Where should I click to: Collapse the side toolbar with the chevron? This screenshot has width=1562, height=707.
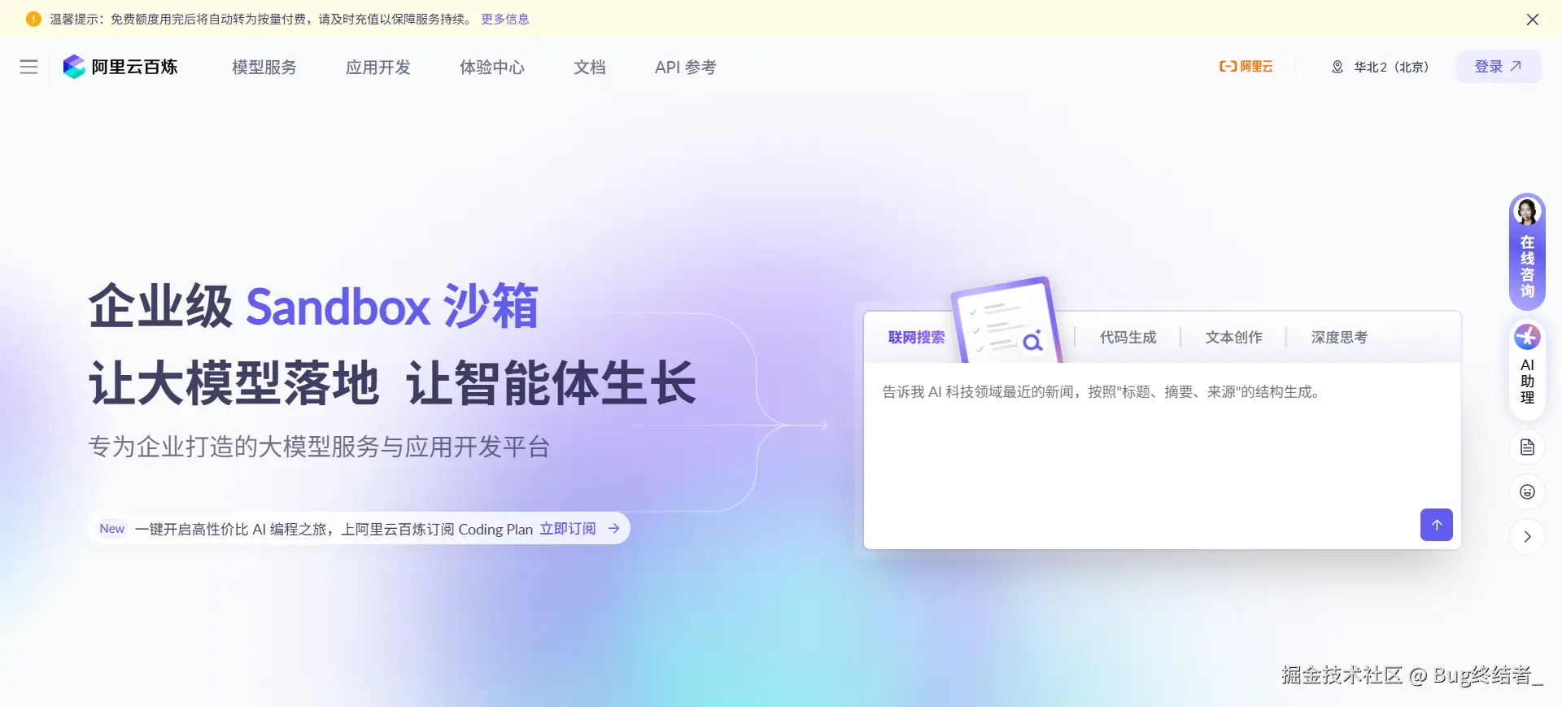tap(1527, 537)
